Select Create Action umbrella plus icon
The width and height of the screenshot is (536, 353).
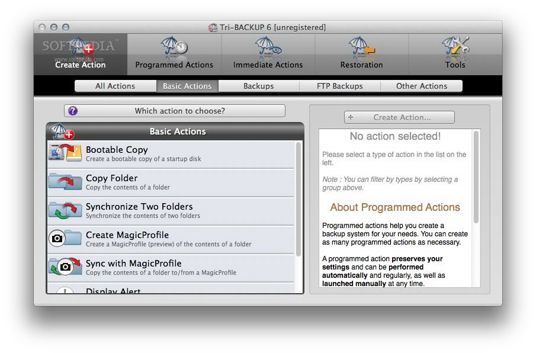pos(81,46)
